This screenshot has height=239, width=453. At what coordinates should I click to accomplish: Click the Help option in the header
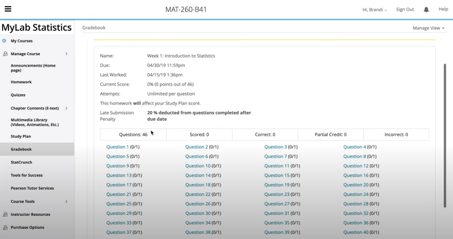coord(443,9)
